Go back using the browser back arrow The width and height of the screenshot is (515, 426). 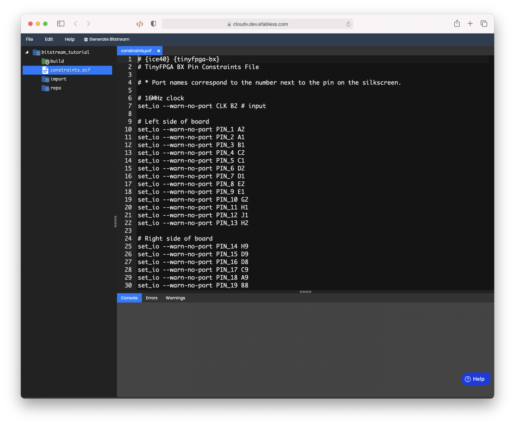tap(75, 23)
